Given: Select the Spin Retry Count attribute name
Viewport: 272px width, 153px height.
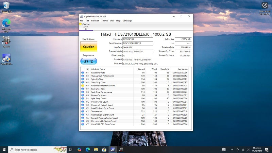Looking at the screenshot, I should 99,99.
